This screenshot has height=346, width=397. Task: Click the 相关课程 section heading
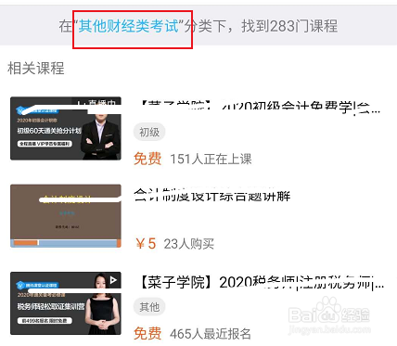36,68
